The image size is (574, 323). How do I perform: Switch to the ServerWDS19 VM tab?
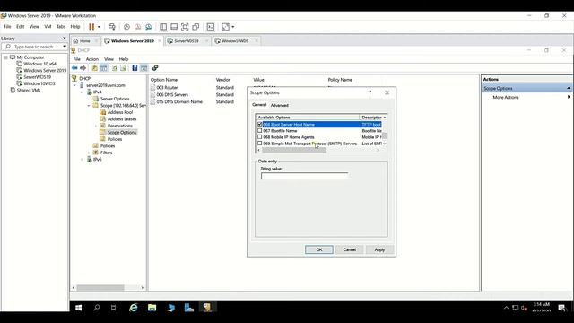187,41
